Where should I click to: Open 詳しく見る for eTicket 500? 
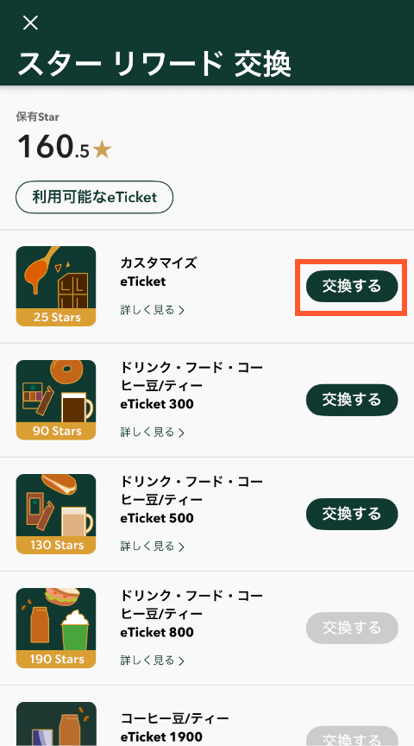[152, 547]
